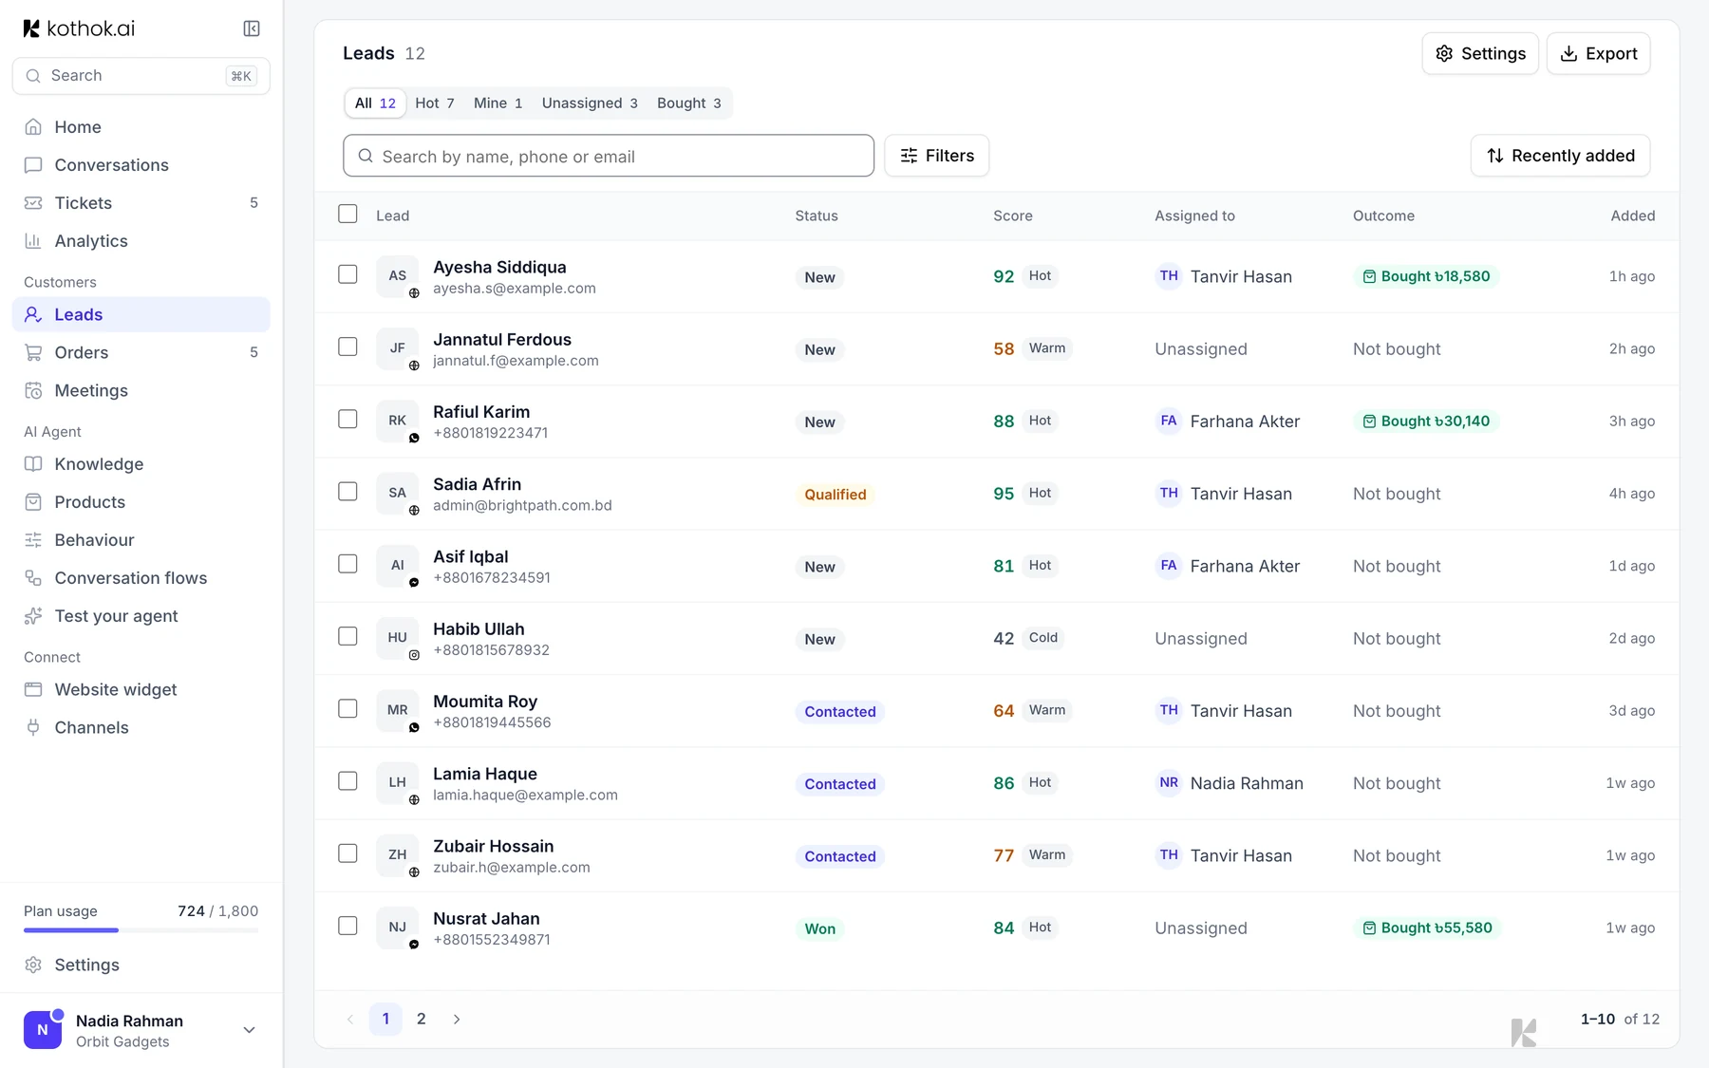Viewport: 1709px width, 1068px height.
Task: Select the Rafiul Karim lead checkbox
Action: [x=347, y=419]
